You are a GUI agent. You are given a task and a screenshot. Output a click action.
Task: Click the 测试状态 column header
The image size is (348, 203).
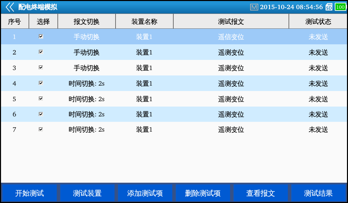[x=318, y=22]
